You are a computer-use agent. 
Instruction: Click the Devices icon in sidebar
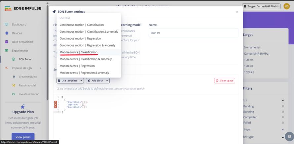click(x=7, y=33)
